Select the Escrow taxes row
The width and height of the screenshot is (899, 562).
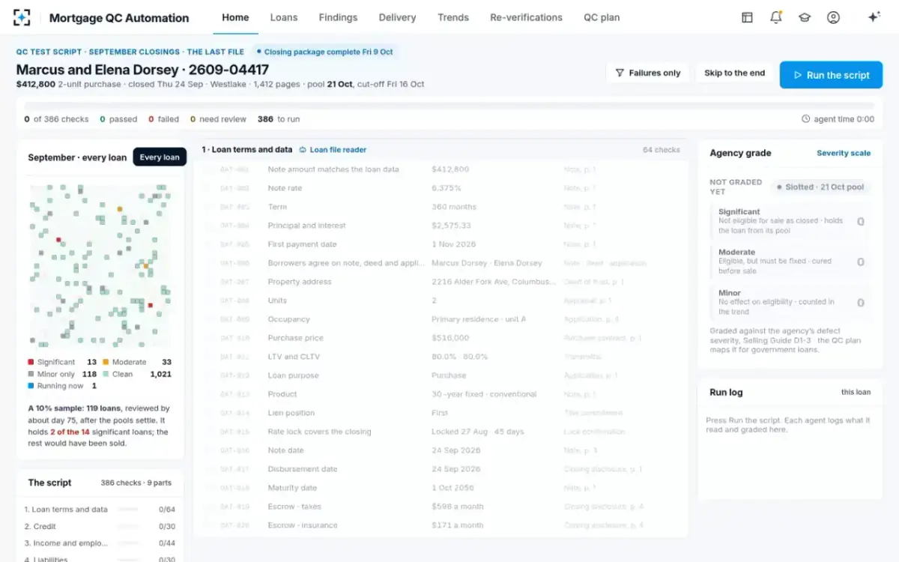coord(441,507)
